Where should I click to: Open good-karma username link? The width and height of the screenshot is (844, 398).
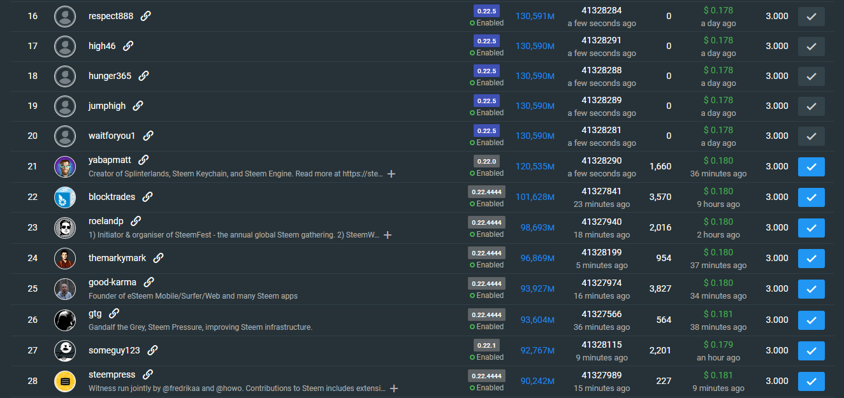coord(112,282)
